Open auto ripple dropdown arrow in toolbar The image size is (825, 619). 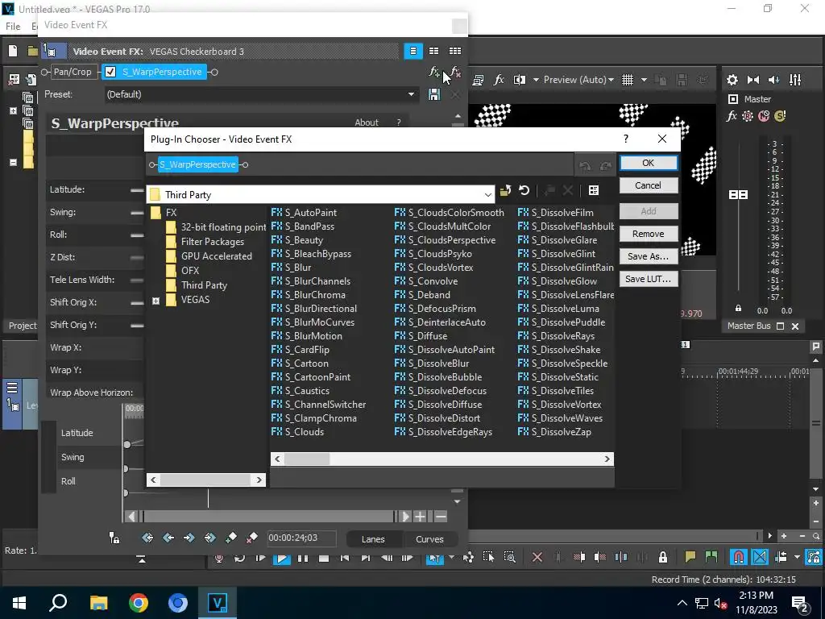797,557
